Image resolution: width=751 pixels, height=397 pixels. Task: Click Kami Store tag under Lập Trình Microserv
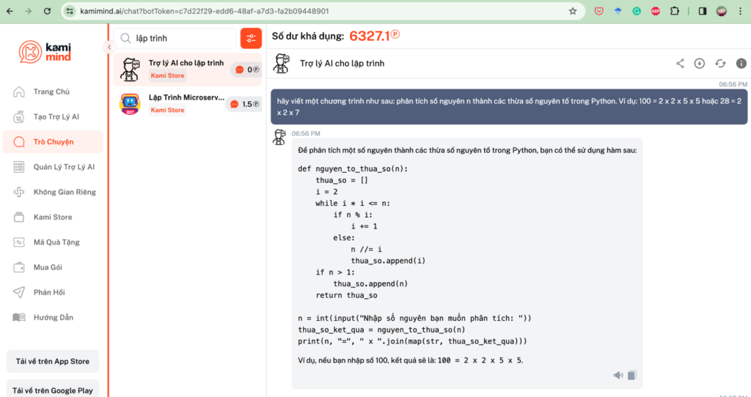[x=167, y=110]
